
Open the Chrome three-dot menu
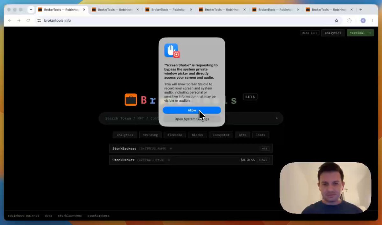pyautogui.click(x=372, y=20)
